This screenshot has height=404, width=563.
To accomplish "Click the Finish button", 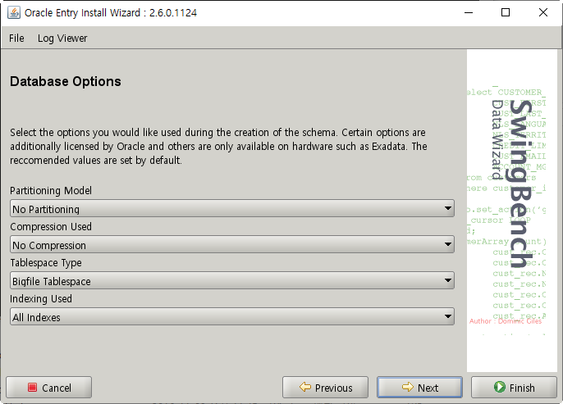I will tap(514, 387).
